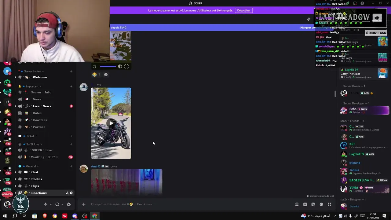Click the plus attachment button in message bar
The image size is (391, 220).
coord(84,204)
